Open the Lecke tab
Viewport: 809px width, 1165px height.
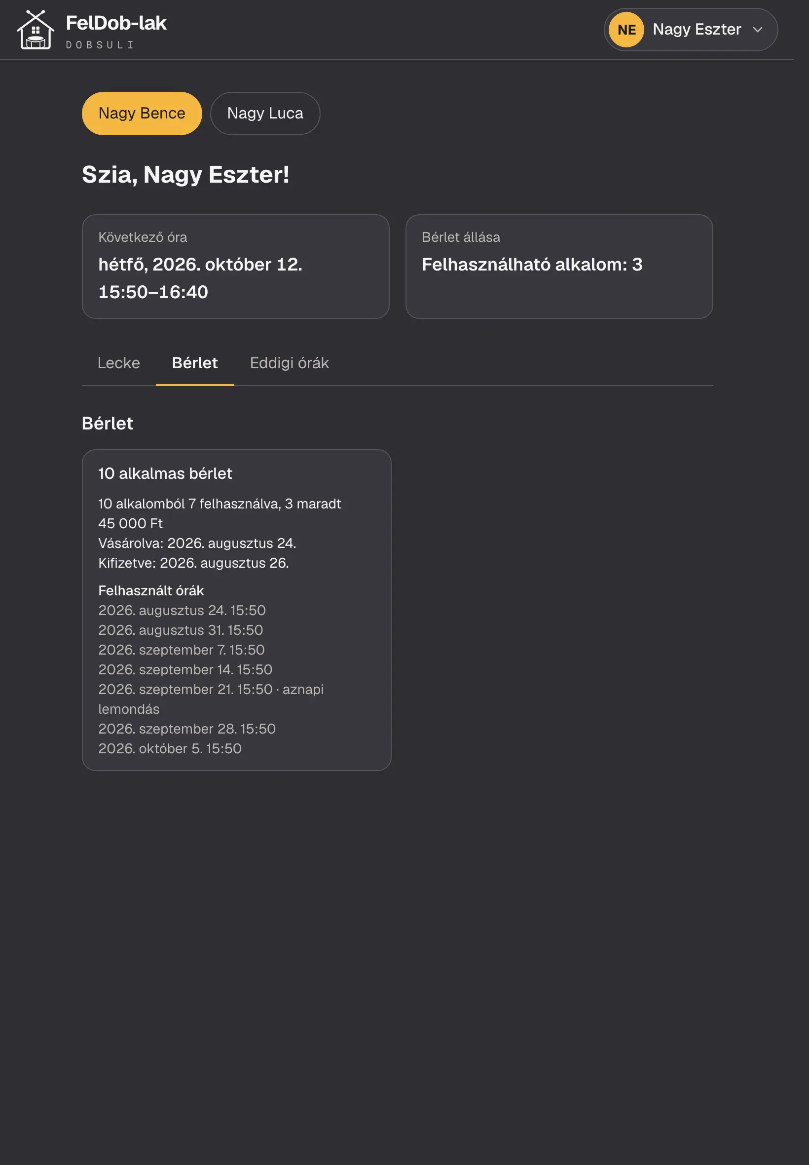click(118, 363)
